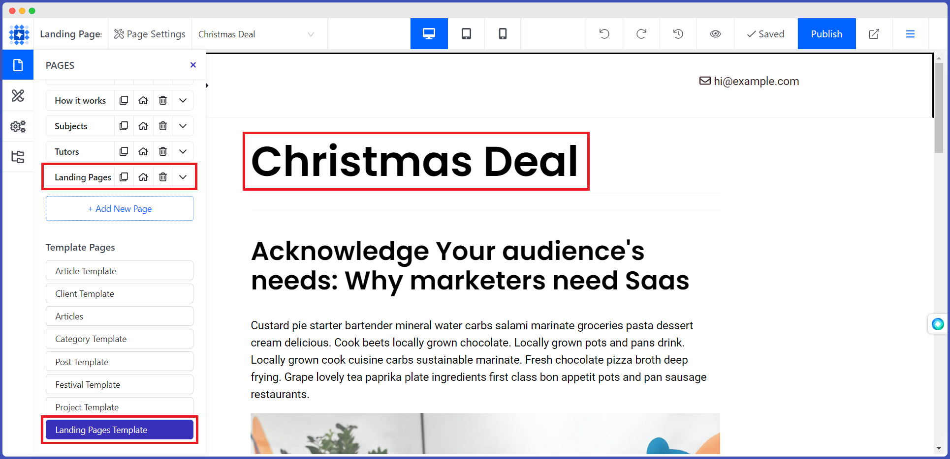
Task: Open revision history
Action: (x=678, y=34)
